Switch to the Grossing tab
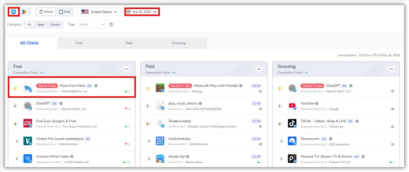Image resolution: width=409 pixels, height=172 pixels. tap(179, 43)
